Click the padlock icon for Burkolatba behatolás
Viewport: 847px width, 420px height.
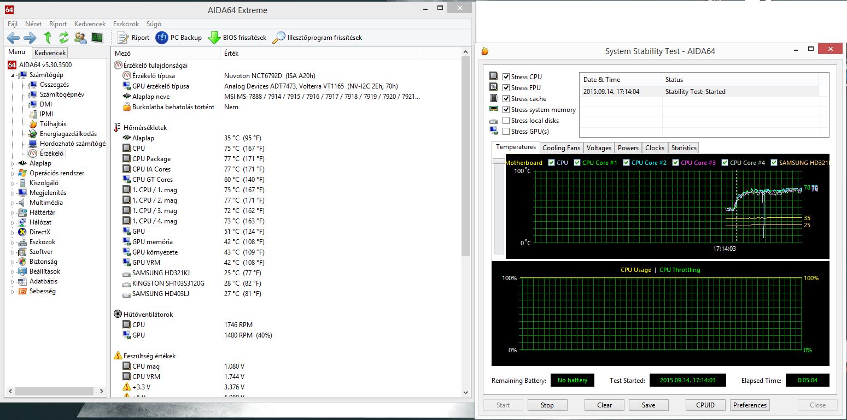click(x=127, y=107)
